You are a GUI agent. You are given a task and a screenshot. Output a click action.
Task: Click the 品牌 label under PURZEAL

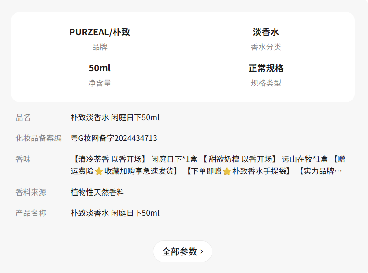pos(100,47)
